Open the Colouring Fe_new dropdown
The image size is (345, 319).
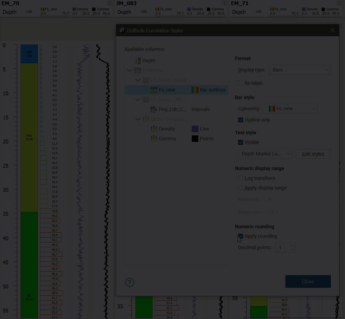(291, 109)
